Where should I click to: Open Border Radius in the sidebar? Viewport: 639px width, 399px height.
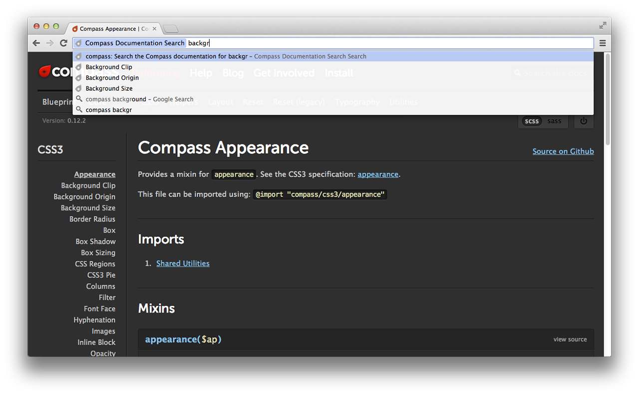coord(92,219)
